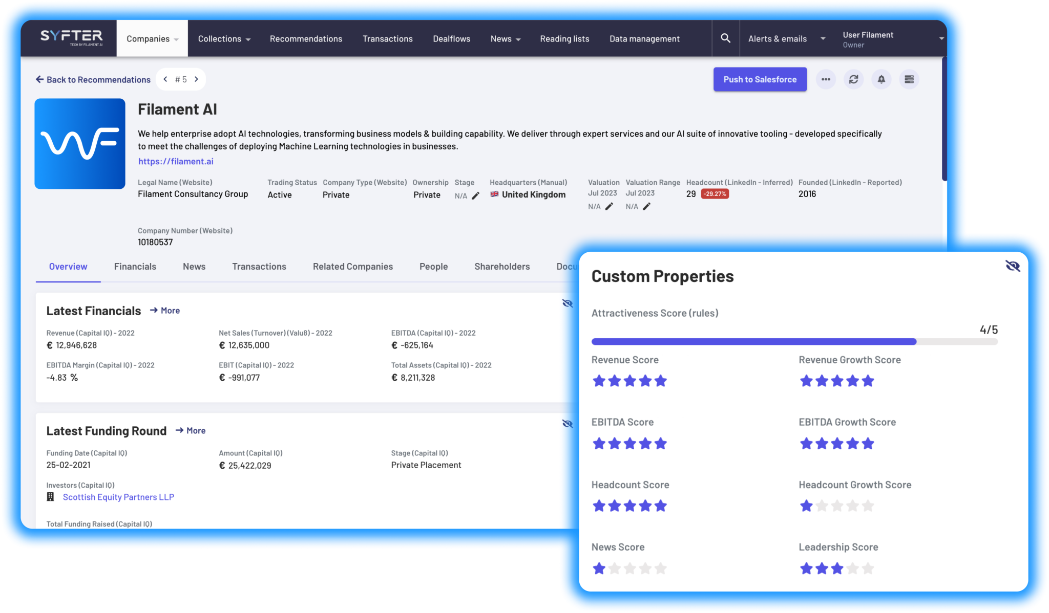The image size is (1049, 613).
Task: Expand the Alerts & emails dropdown
Action: click(787, 39)
